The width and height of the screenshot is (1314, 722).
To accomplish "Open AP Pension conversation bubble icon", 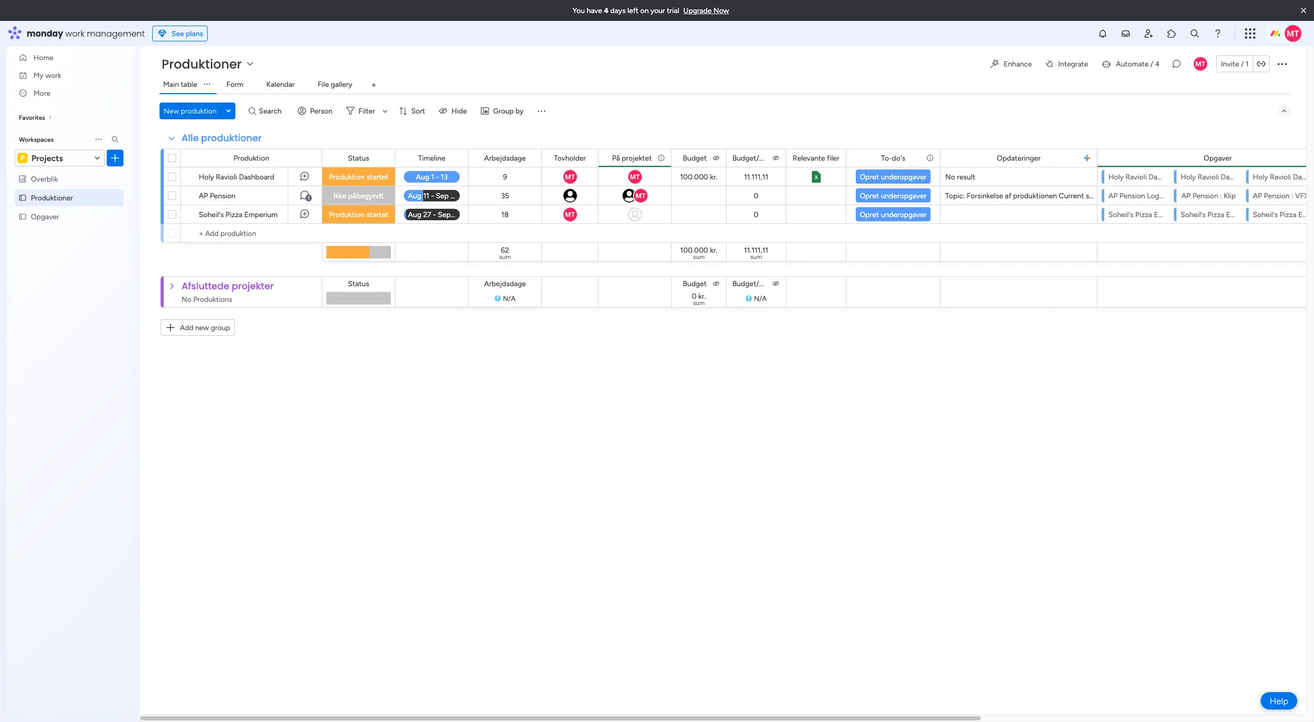I will (x=305, y=196).
